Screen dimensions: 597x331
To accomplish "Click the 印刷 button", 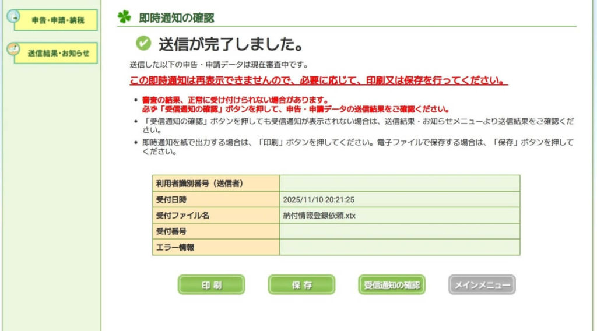I will (x=211, y=284).
